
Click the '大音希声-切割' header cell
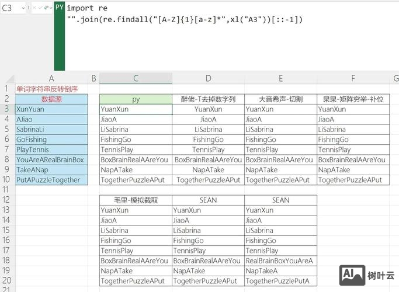pos(280,99)
